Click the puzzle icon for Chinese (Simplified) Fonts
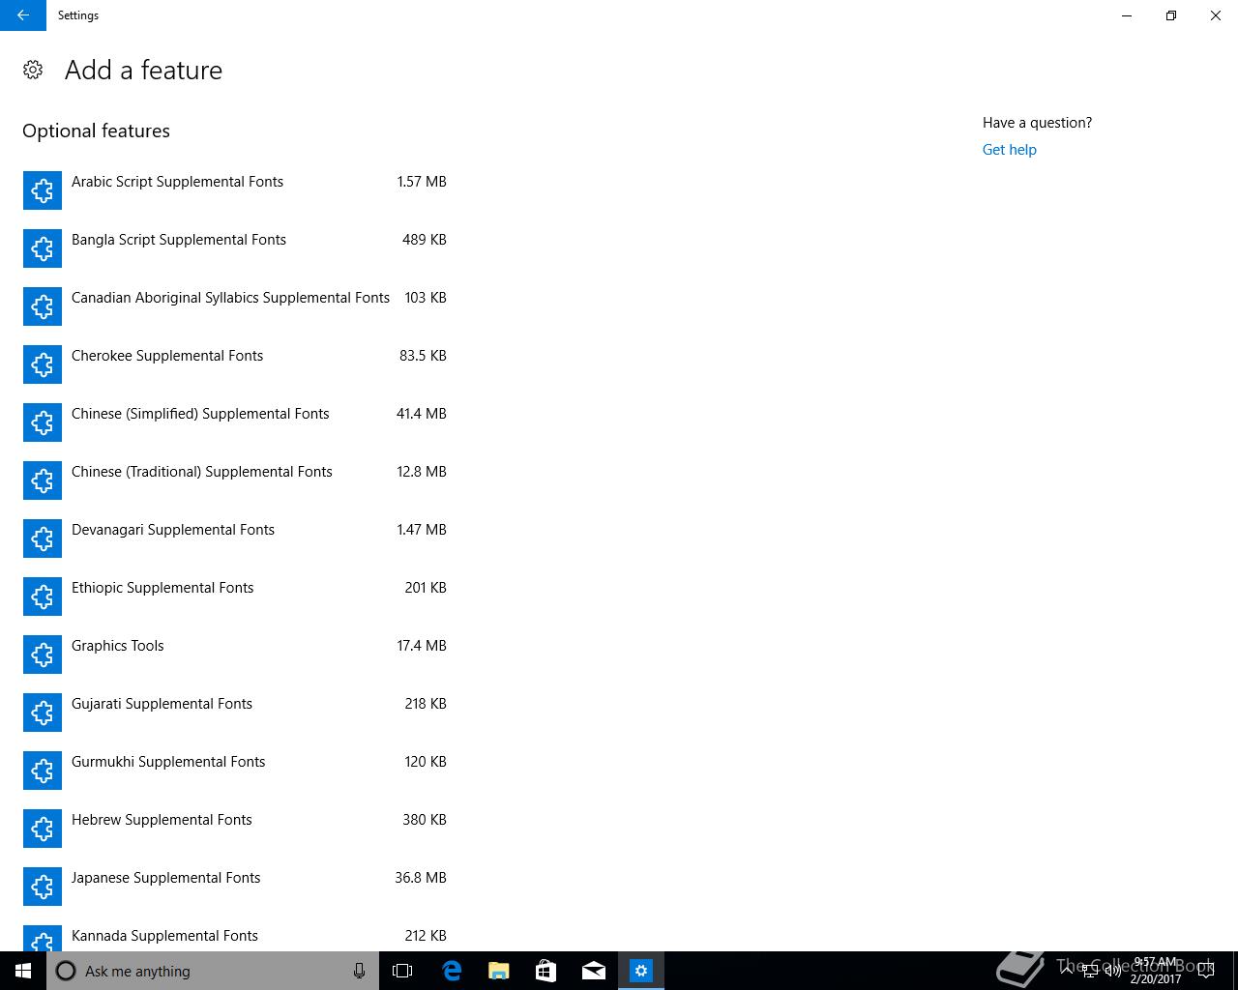 click(x=43, y=422)
